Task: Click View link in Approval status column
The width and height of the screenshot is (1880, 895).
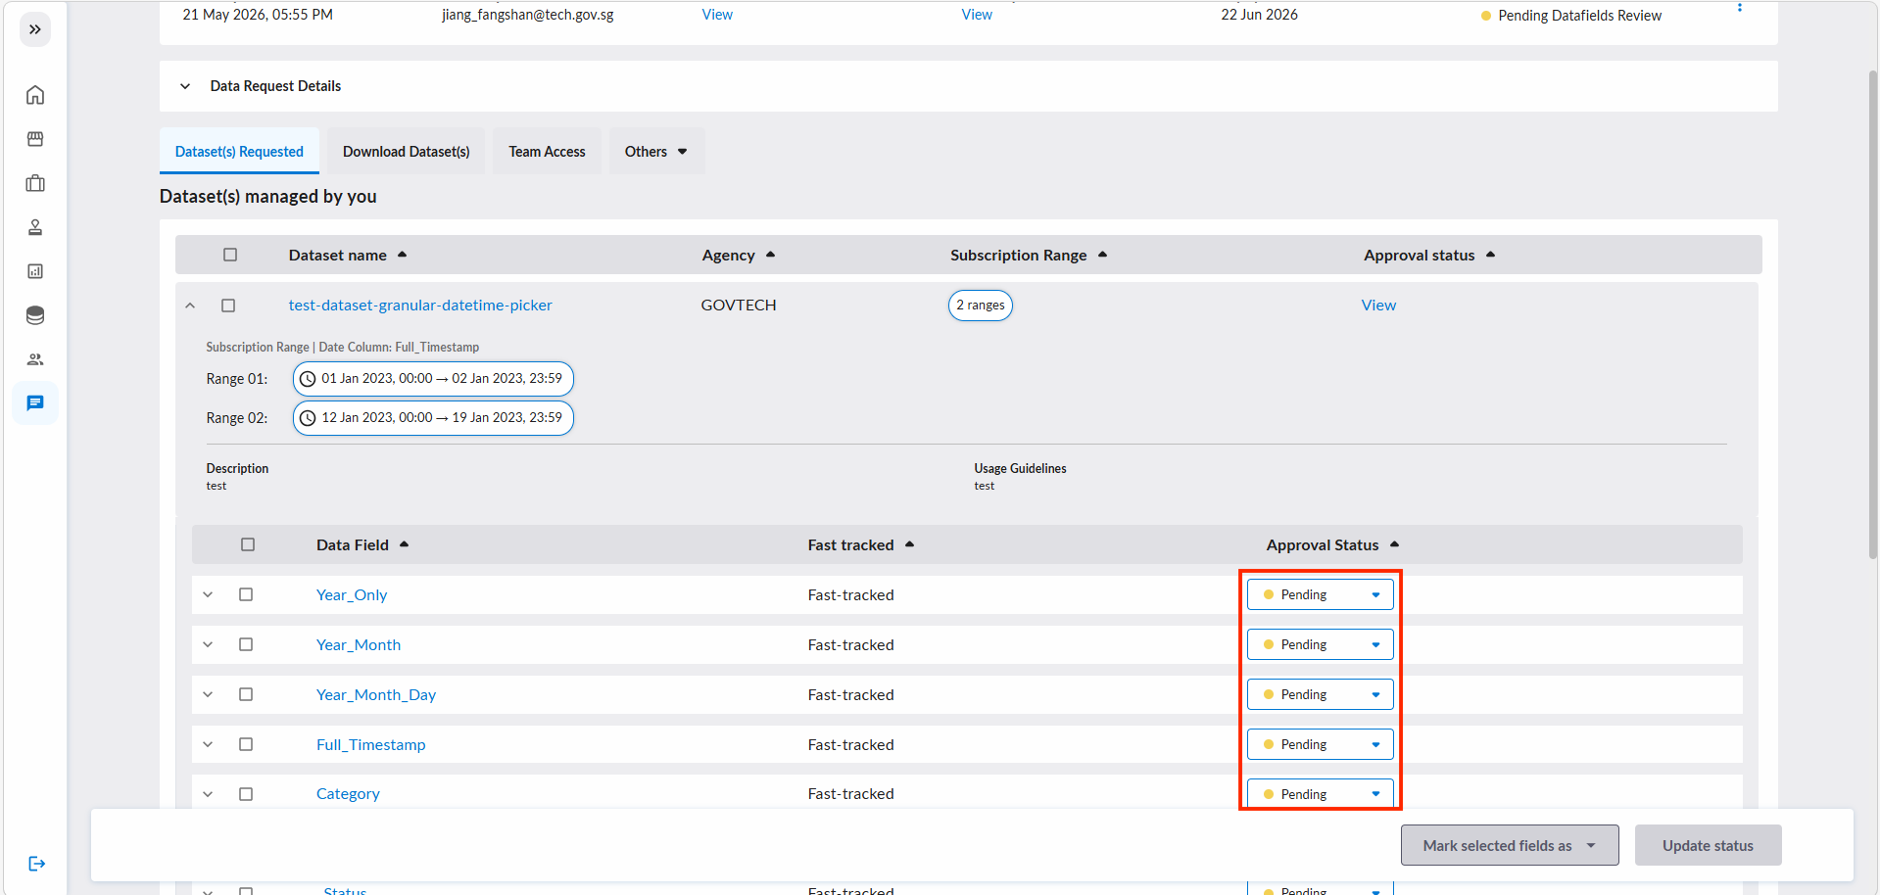Action: (x=1378, y=306)
